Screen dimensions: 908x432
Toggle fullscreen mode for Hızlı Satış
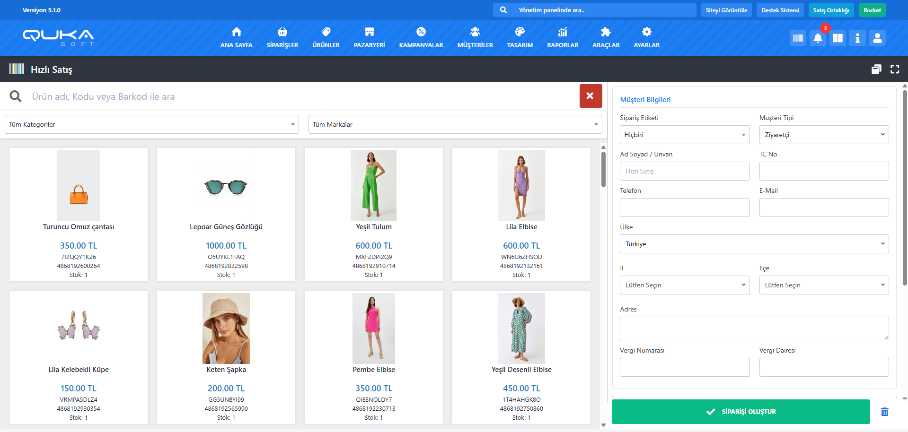click(x=894, y=69)
